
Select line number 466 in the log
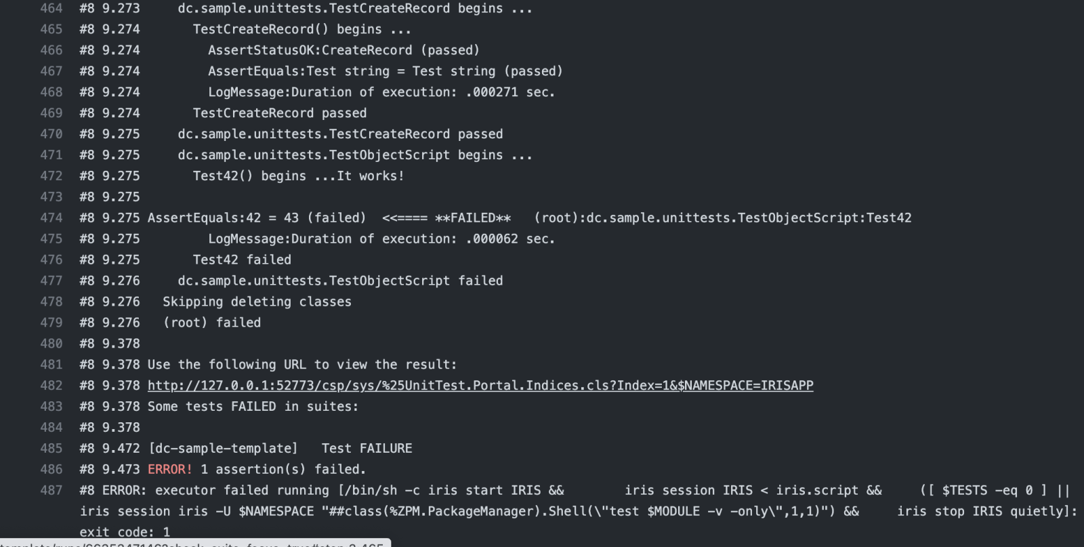(51, 51)
